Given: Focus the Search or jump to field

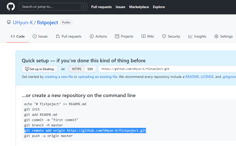Looking at the screenshot, I should point(53,7).
